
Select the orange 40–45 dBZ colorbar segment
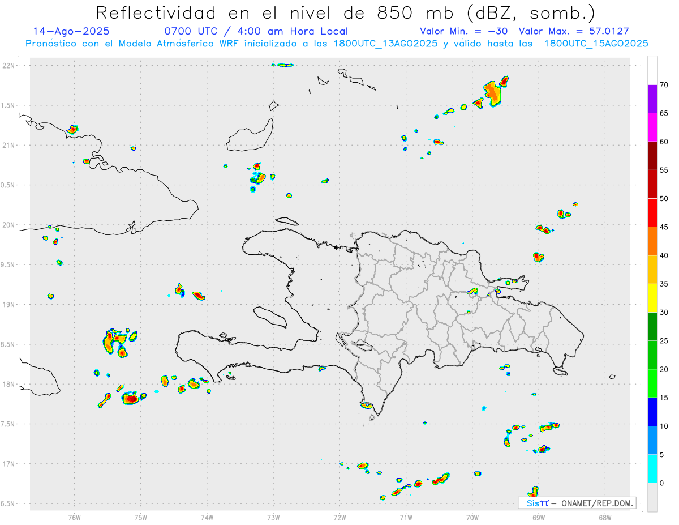coord(652,241)
